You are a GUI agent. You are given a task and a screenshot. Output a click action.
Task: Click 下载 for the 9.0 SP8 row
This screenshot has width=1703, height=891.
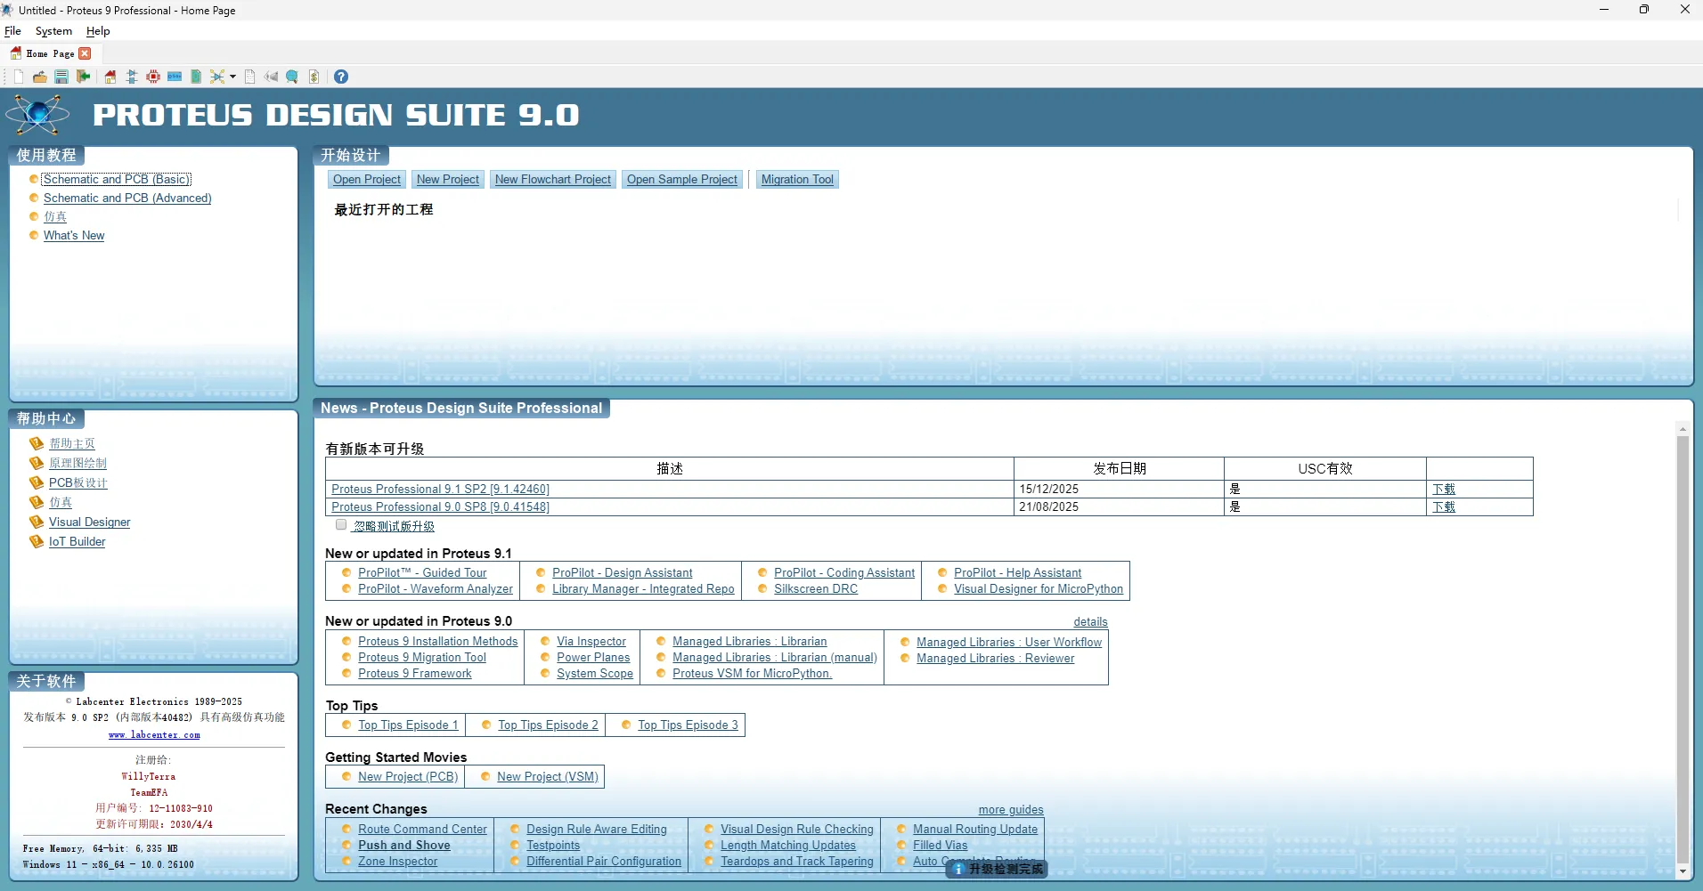(x=1444, y=506)
